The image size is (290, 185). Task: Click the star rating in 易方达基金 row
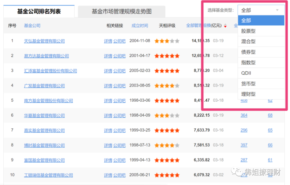pyautogui.click(x=167, y=56)
